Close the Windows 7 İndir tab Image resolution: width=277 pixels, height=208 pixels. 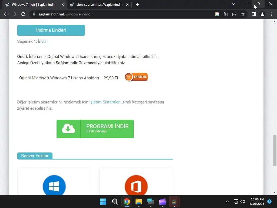[63, 5]
